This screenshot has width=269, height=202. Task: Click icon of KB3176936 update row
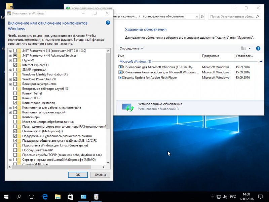pyautogui.click(x=120, y=67)
